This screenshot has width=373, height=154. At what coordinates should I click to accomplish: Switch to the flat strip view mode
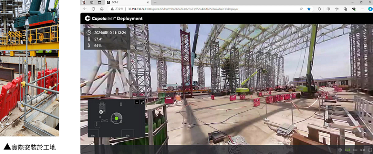point(355,150)
